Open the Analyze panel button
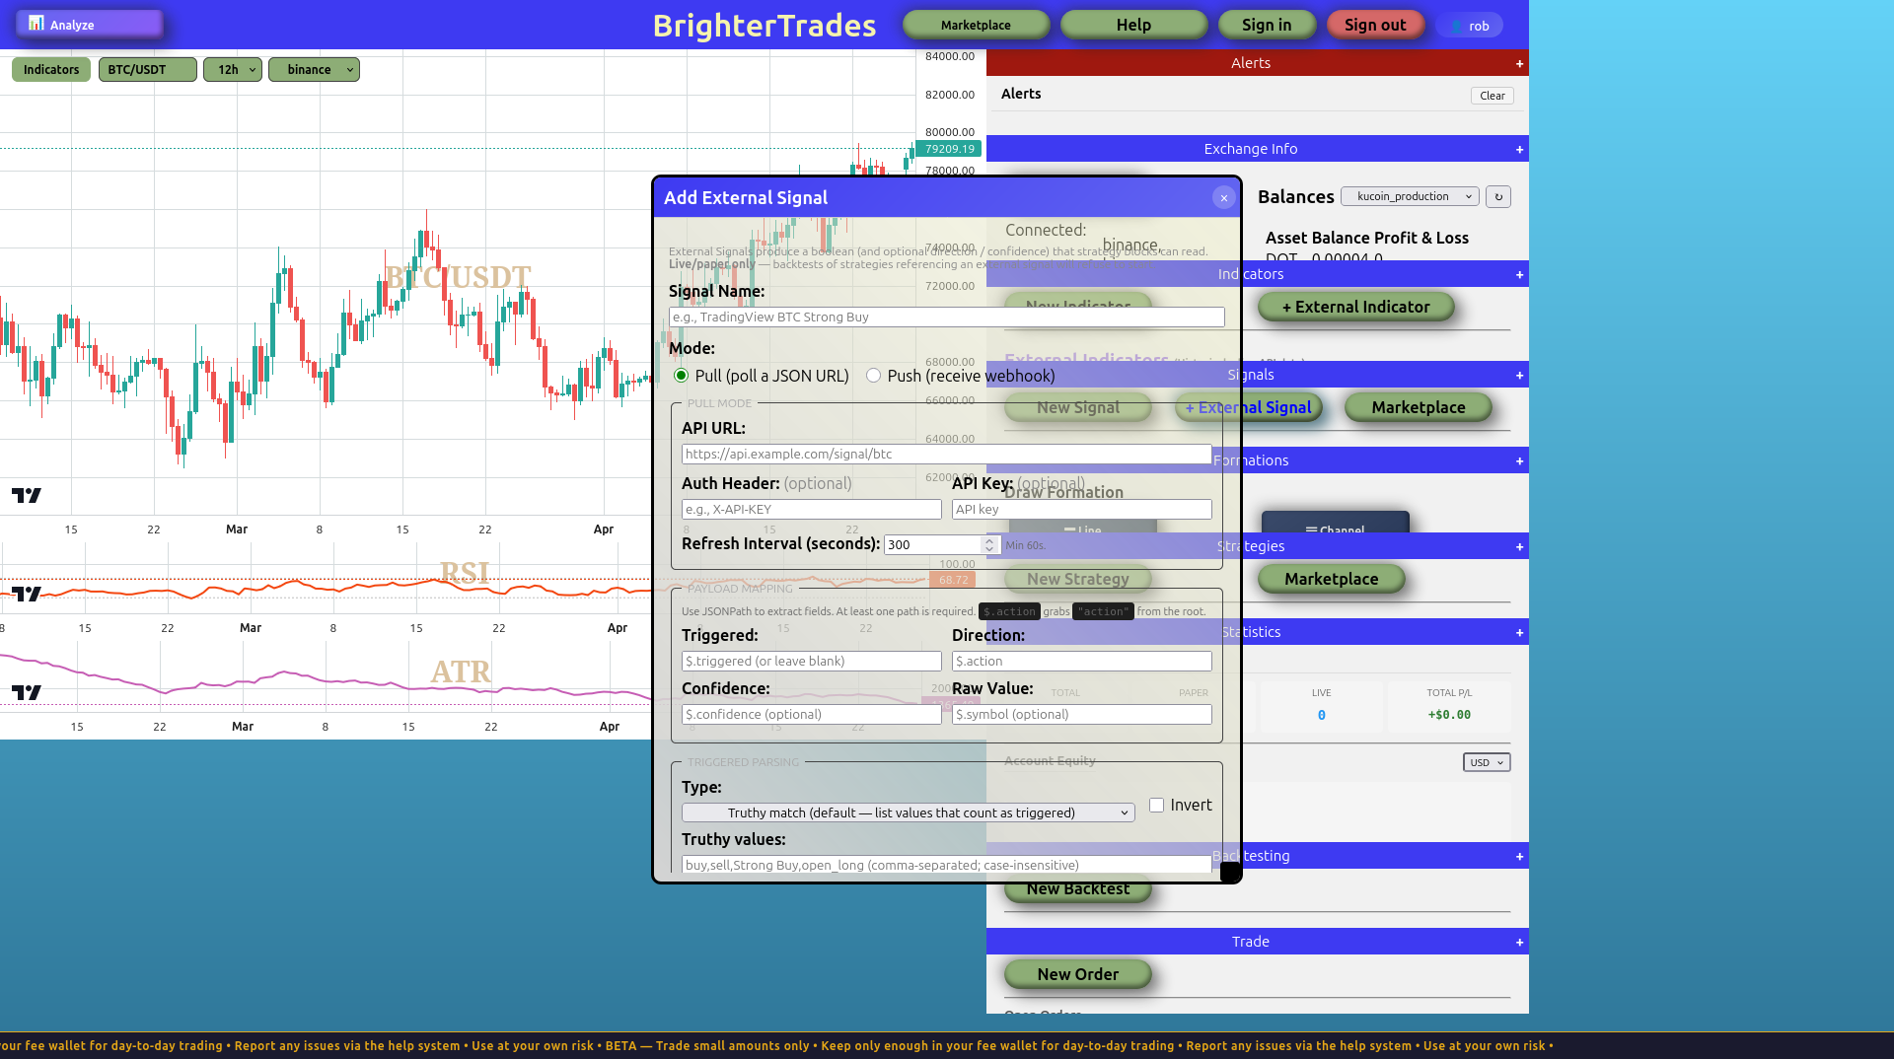The image size is (1894, 1059). coord(89,25)
